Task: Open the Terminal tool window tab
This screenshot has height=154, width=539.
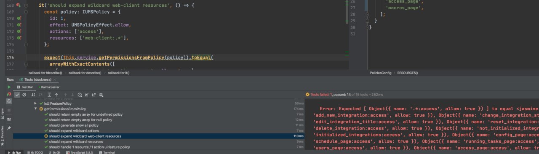Action: [x=107, y=151]
